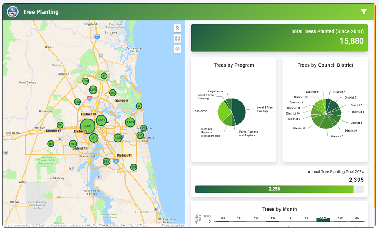Select the 2,511 tree cluster marker
The height and width of the screenshot is (231, 379).
(x=101, y=120)
